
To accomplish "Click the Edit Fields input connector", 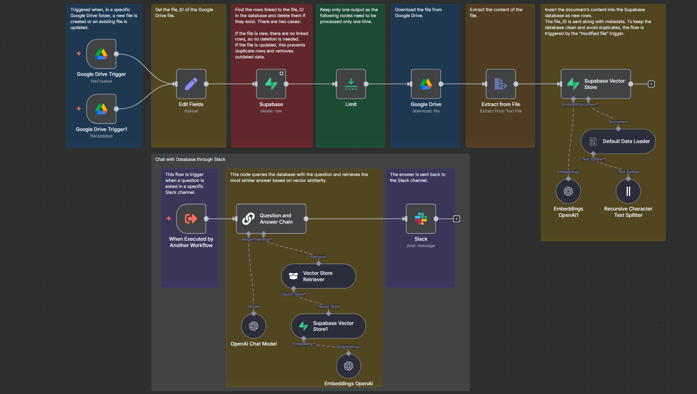I will tap(175, 84).
